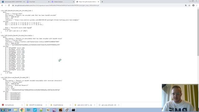Image resolution: width=199 pixels, height=112 pixels.
Task: Open the Chrome profile avatar icon
Action: 193,6
